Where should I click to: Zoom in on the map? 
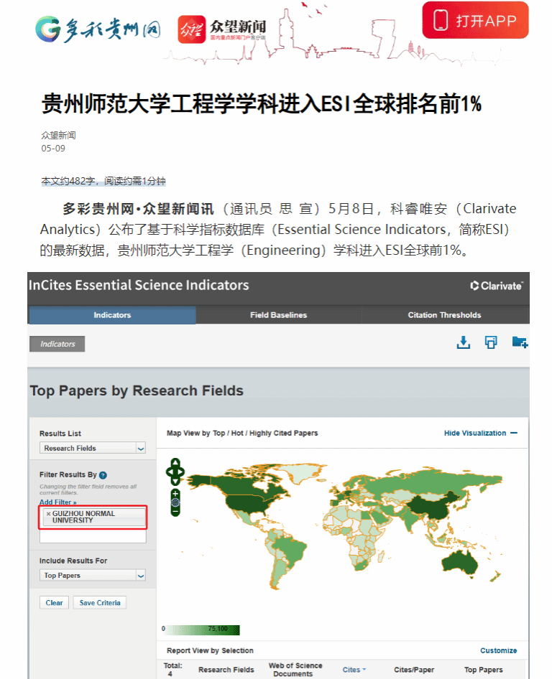tap(175, 494)
